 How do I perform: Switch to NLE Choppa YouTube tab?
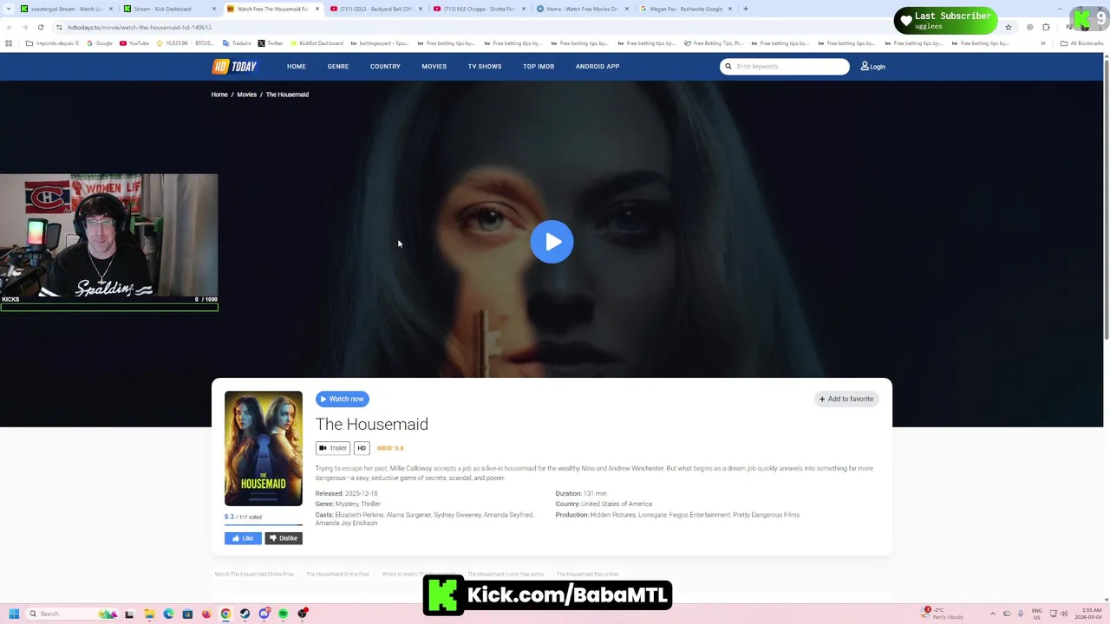point(479,9)
